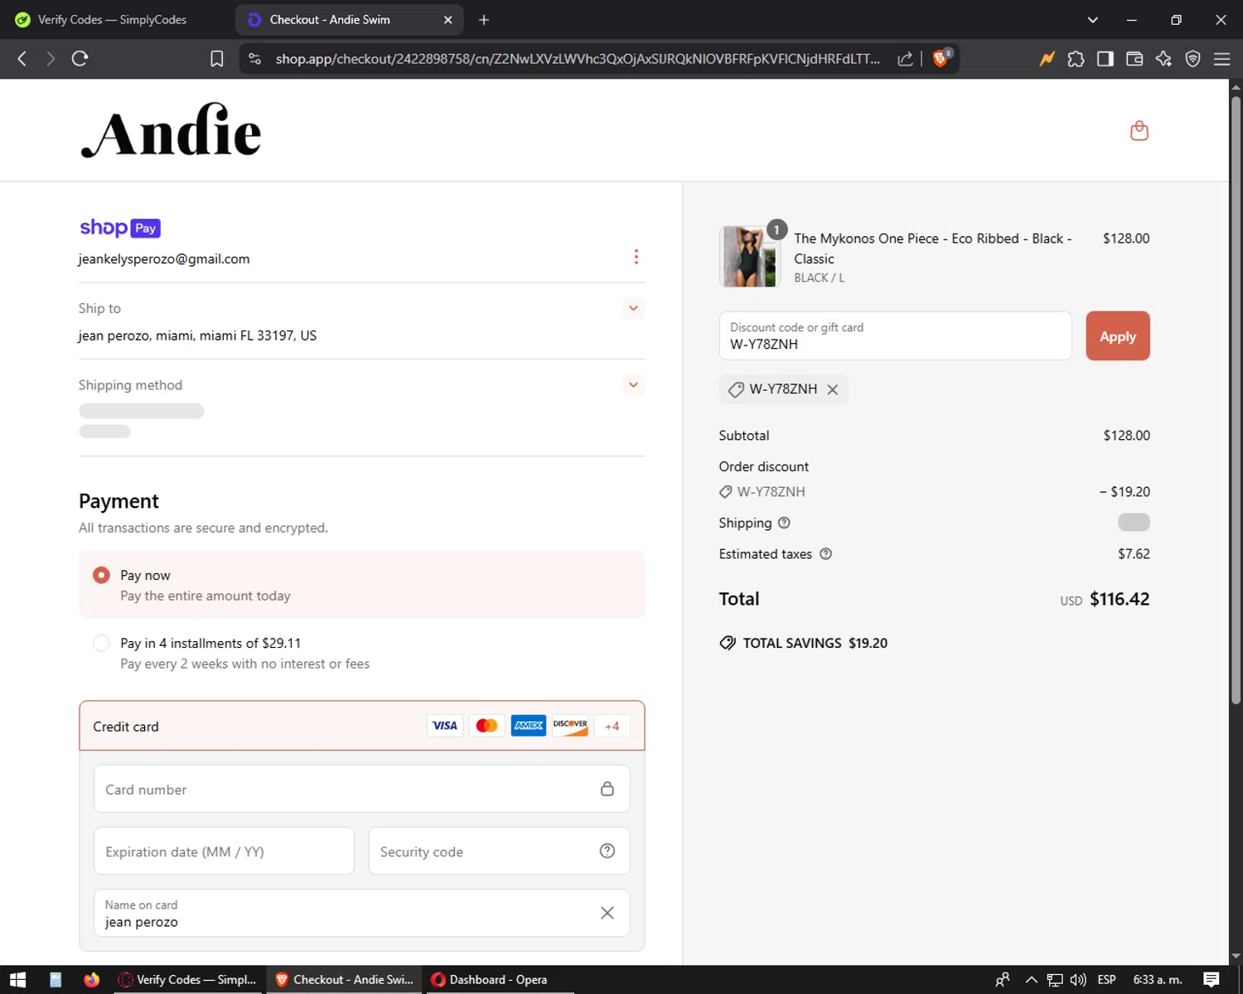Open Firefox from the taskbar
Viewport: 1243px width, 994px height.
(x=91, y=980)
